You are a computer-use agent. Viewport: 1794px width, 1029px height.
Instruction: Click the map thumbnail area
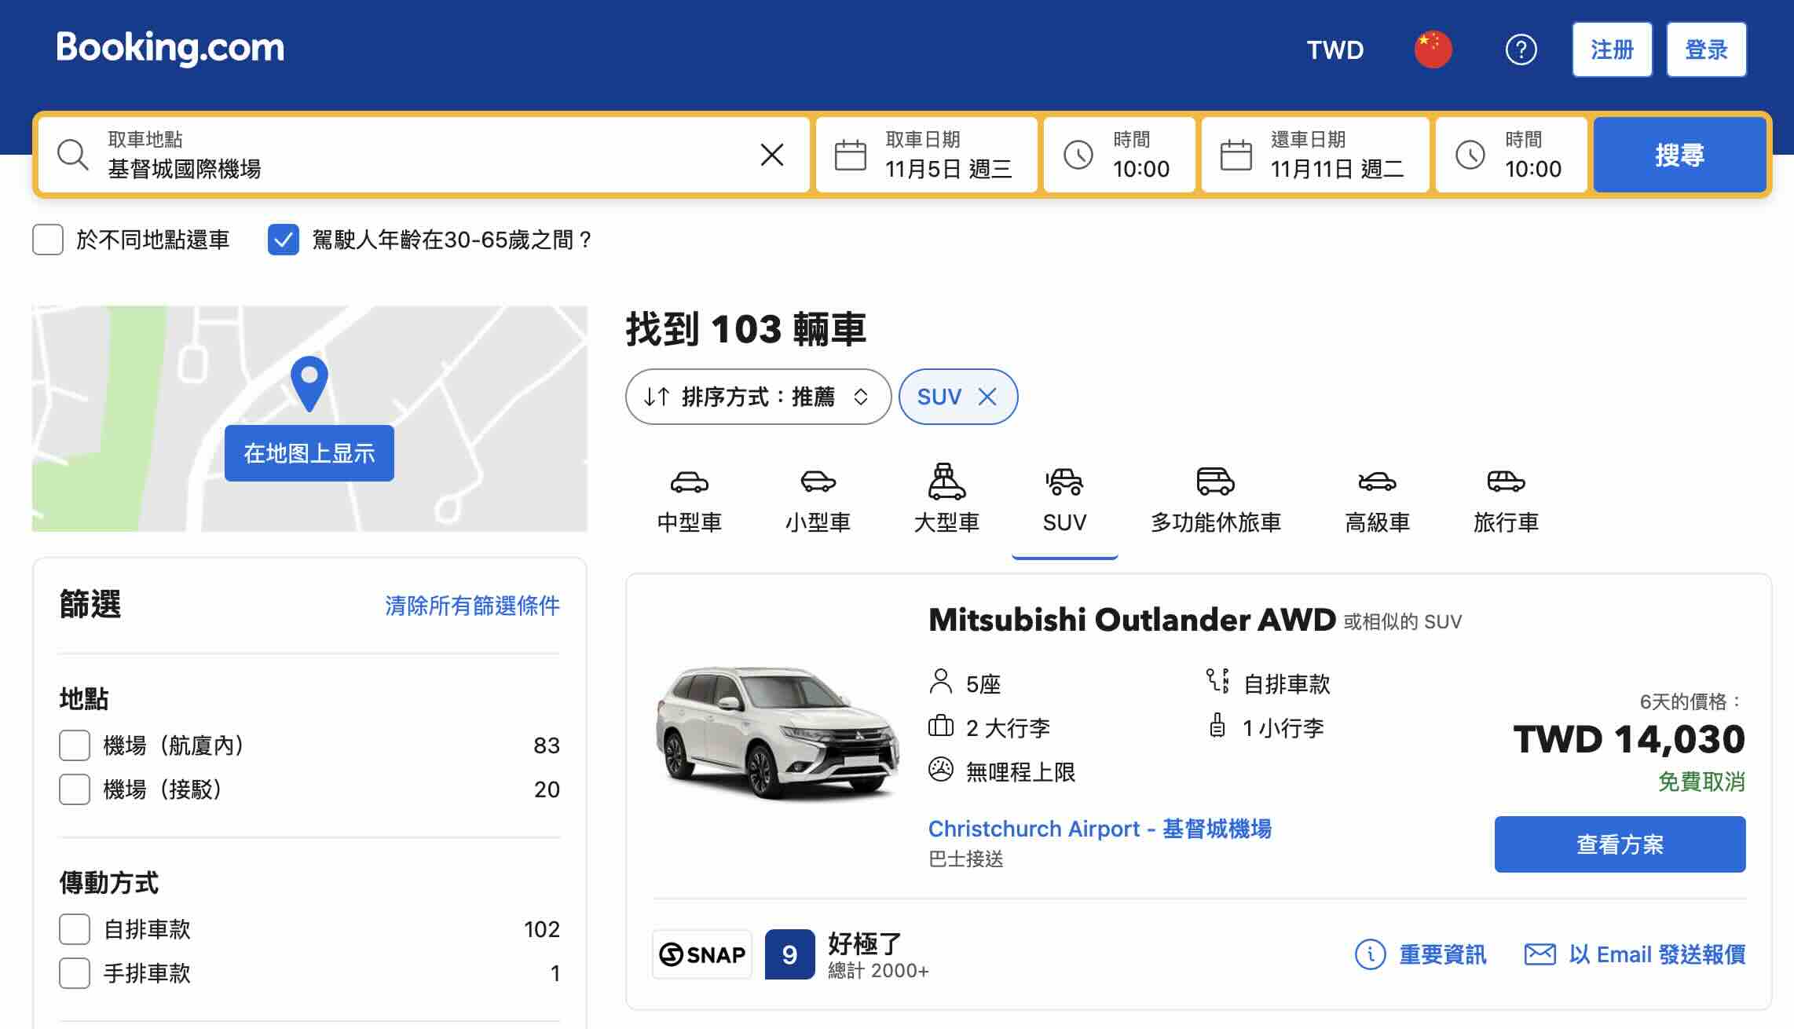pos(309,419)
